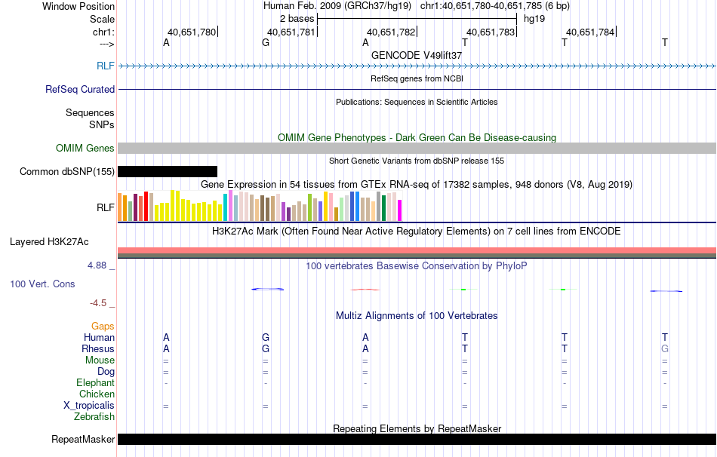Click the GTEx Gene Expression track title
Screen dimensions: 717x457
coord(417,184)
